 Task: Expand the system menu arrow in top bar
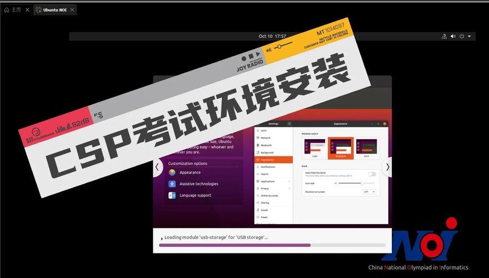click(470, 36)
